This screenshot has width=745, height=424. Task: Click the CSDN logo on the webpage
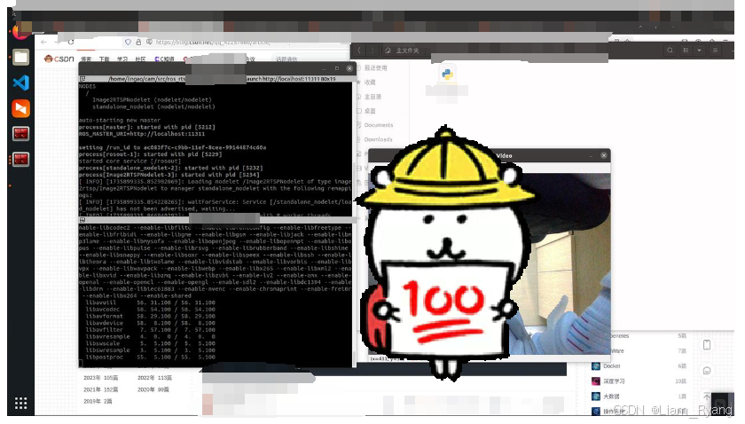tap(59, 59)
